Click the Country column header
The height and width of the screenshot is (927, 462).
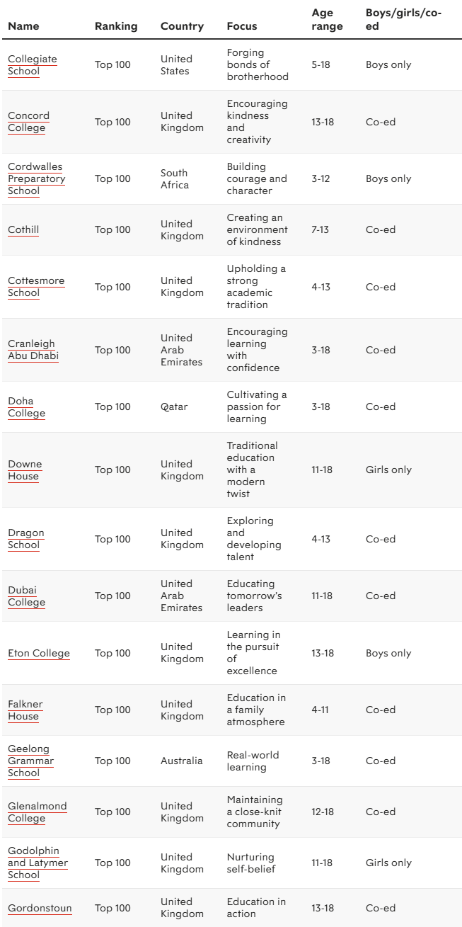tap(182, 26)
